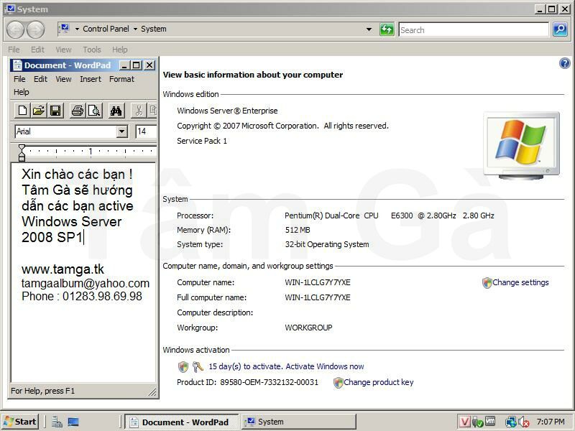Click the font size box showing 14
Image resolution: width=575 pixels, height=431 pixels.
pyautogui.click(x=146, y=131)
